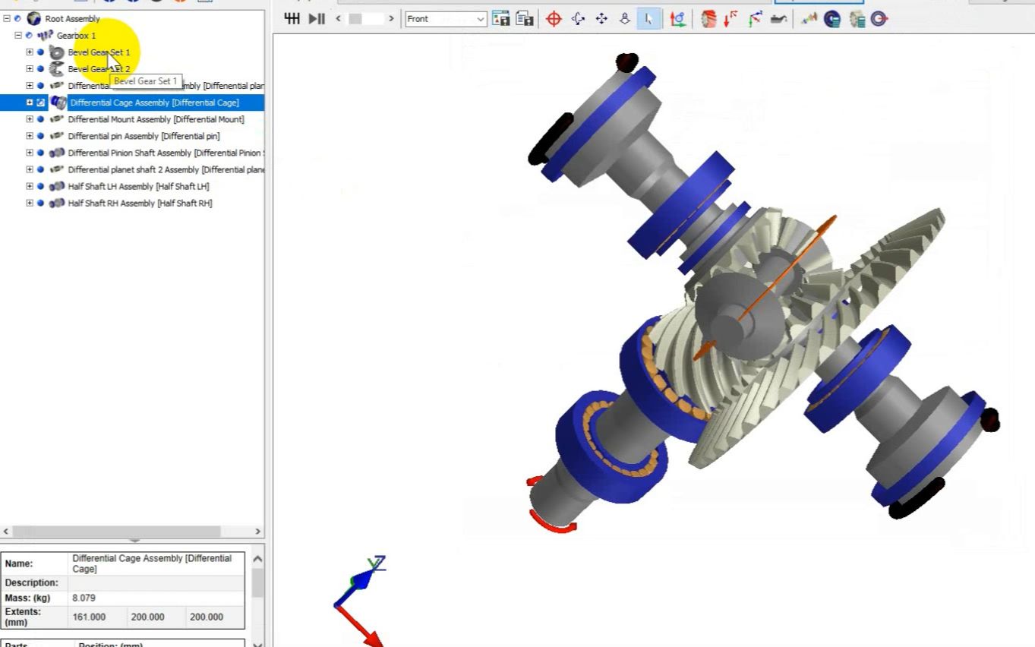Click the 161.000 extents cell

pos(97,617)
